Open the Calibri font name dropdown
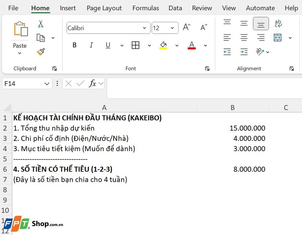302x235 pixels. click(145, 28)
